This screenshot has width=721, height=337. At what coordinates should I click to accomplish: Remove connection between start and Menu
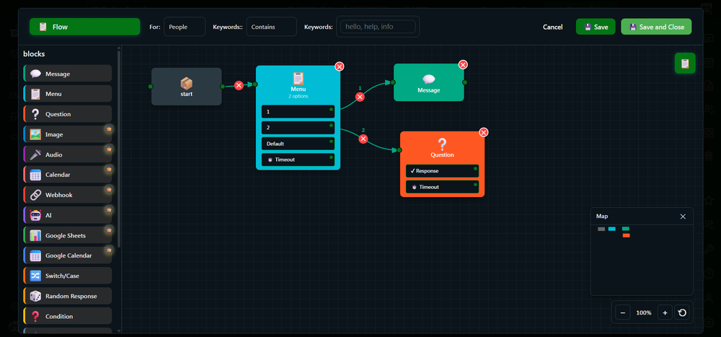point(239,85)
